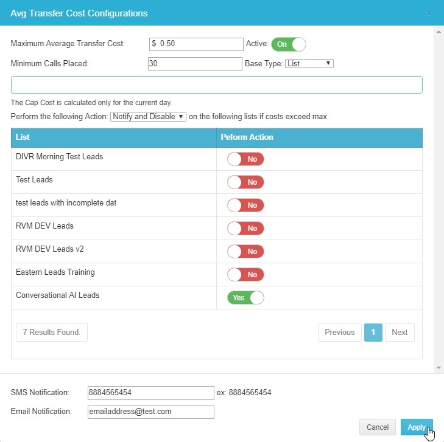
Task: Click the Maximum Average Transfer Cost field
Action: click(x=196, y=44)
